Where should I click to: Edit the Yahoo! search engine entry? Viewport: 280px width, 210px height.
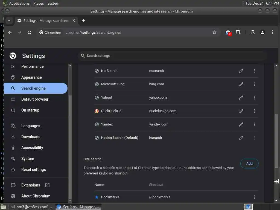pos(241,98)
